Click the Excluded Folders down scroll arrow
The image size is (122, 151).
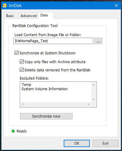click(x=94, y=99)
